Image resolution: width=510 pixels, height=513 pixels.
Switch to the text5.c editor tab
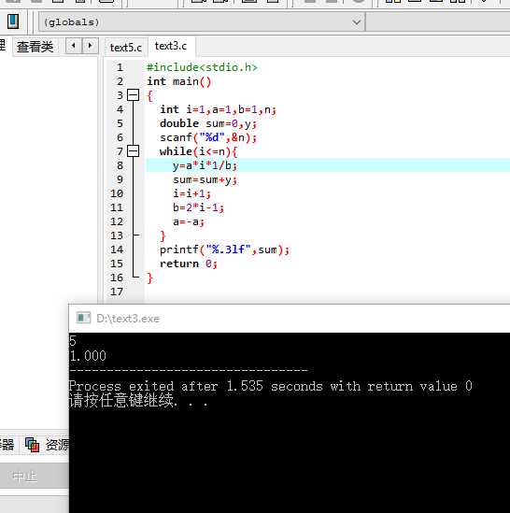point(125,48)
